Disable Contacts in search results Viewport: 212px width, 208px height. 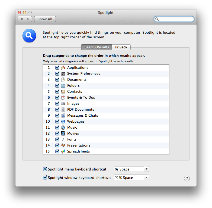pyautogui.click(x=57, y=91)
